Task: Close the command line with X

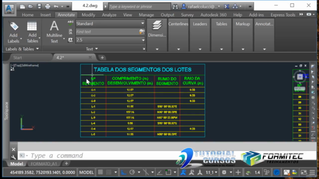Action: pyautogui.click(x=13, y=150)
